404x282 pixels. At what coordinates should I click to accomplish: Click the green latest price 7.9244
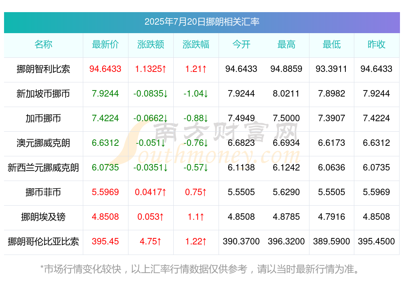click(105, 94)
